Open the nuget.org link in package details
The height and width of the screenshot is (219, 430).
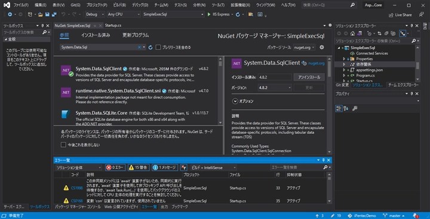click(x=317, y=63)
